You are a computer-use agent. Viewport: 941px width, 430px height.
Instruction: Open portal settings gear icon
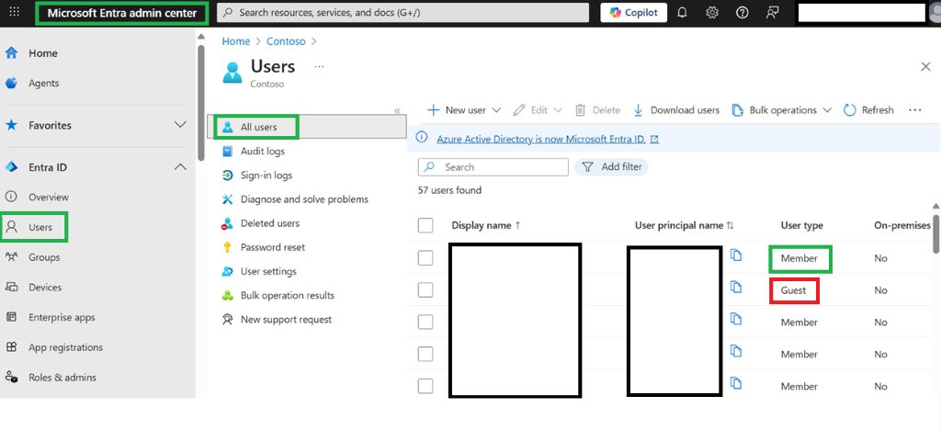tap(712, 13)
